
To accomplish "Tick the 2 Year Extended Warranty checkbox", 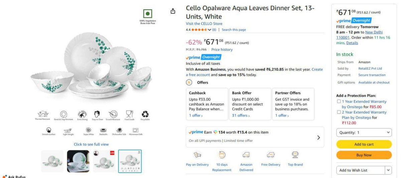I will pos(339,112).
